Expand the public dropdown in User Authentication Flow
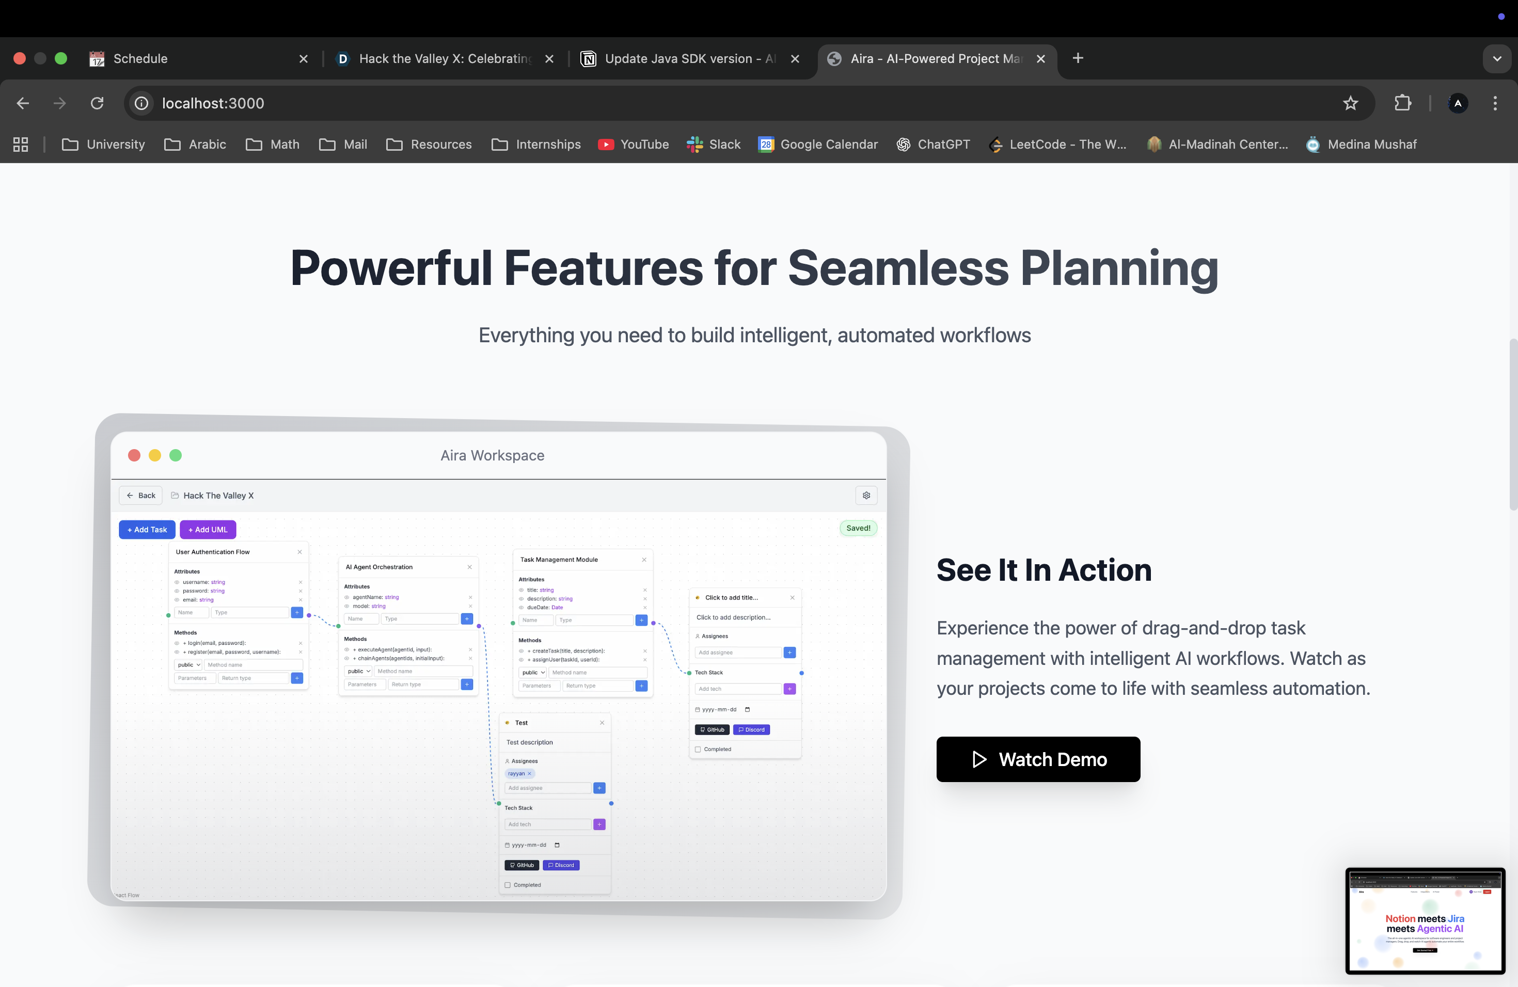This screenshot has width=1518, height=987. tap(188, 665)
